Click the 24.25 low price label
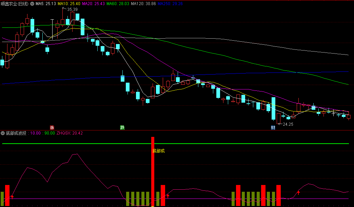Screen dimensions: 354x207 click(288, 124)
